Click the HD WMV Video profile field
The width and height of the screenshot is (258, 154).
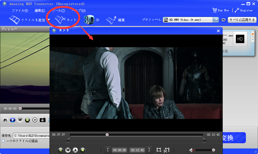coord(188,20)
